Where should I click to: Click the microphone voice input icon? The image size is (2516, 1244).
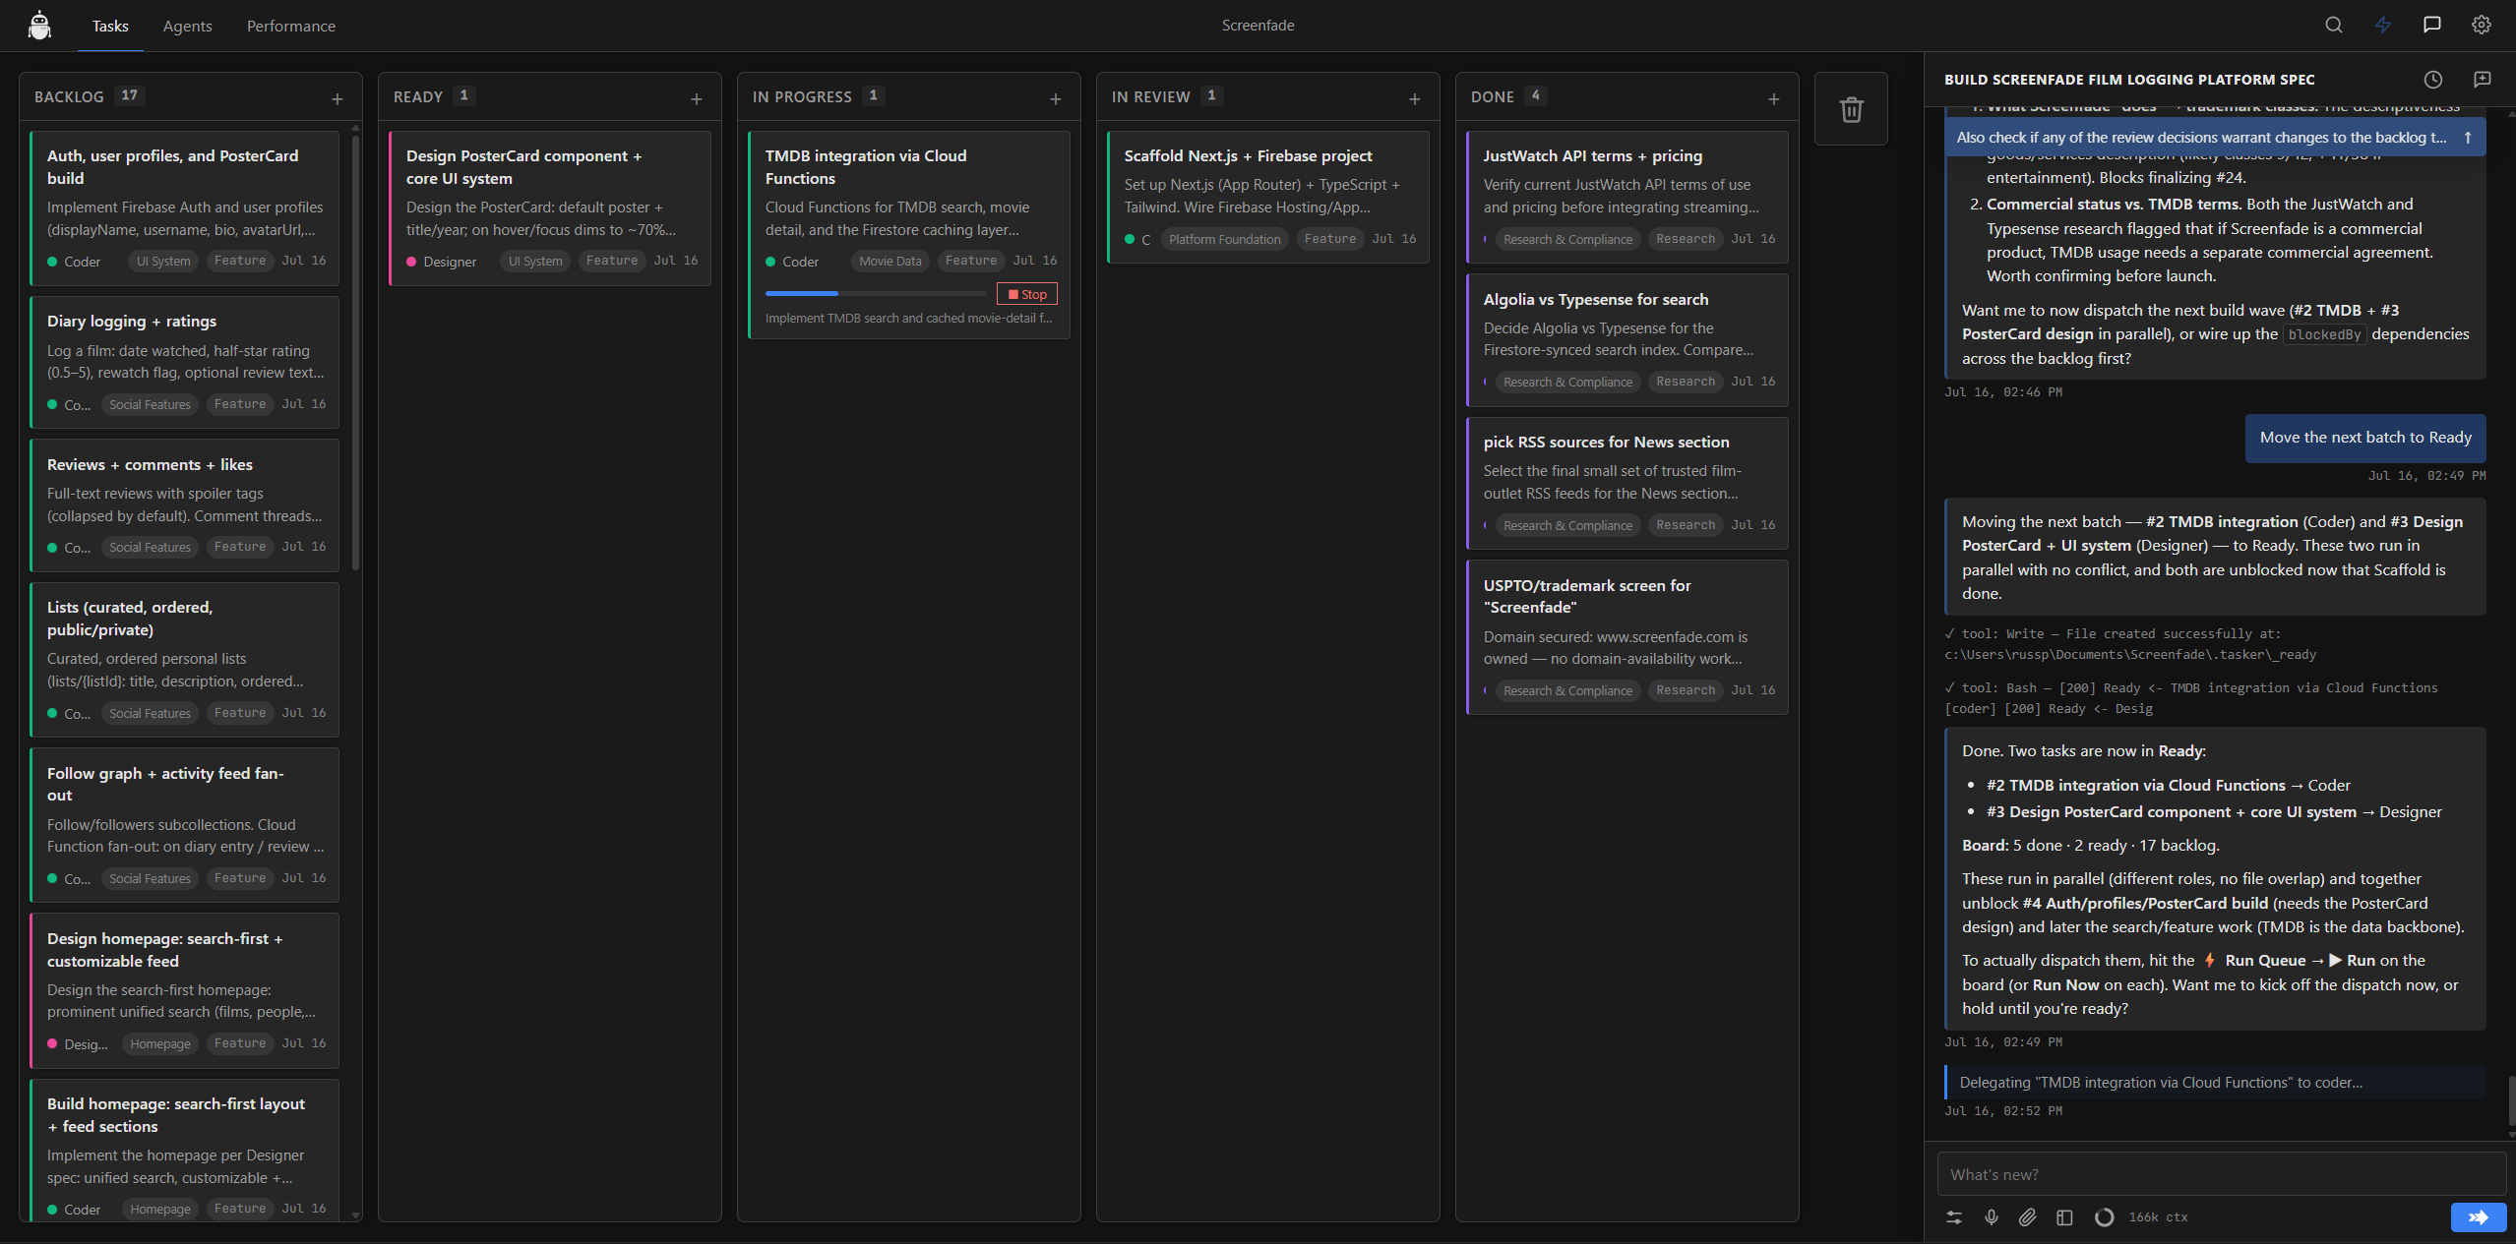click(1991, 1217)
